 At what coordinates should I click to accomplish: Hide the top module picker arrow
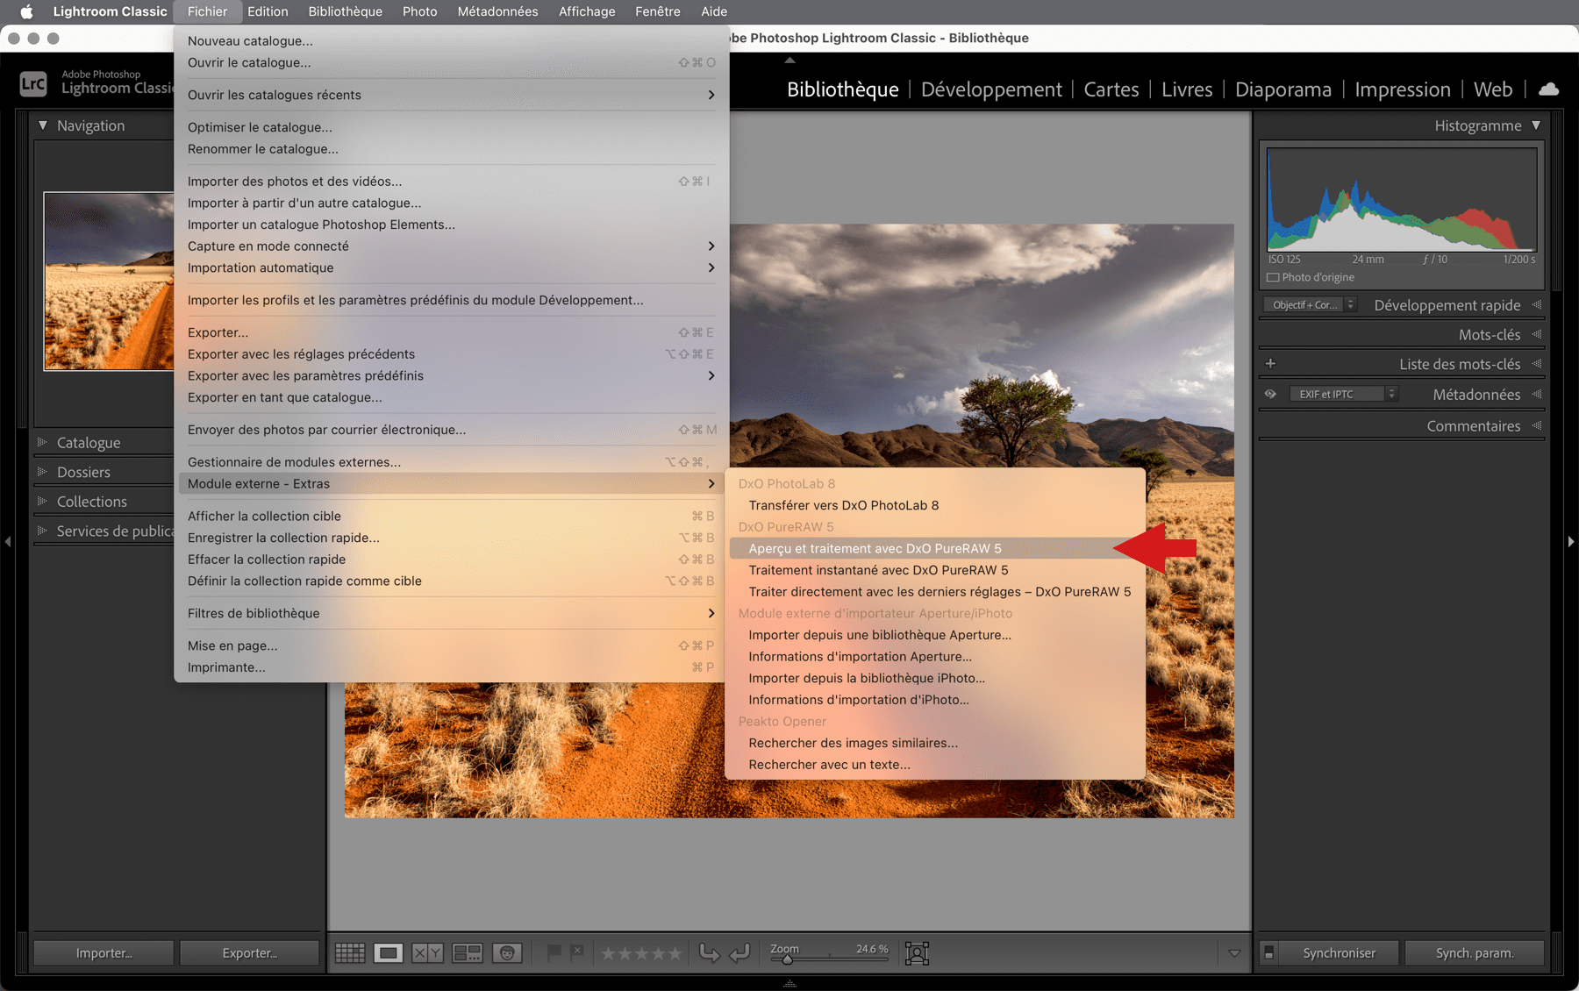coord(789,61)
